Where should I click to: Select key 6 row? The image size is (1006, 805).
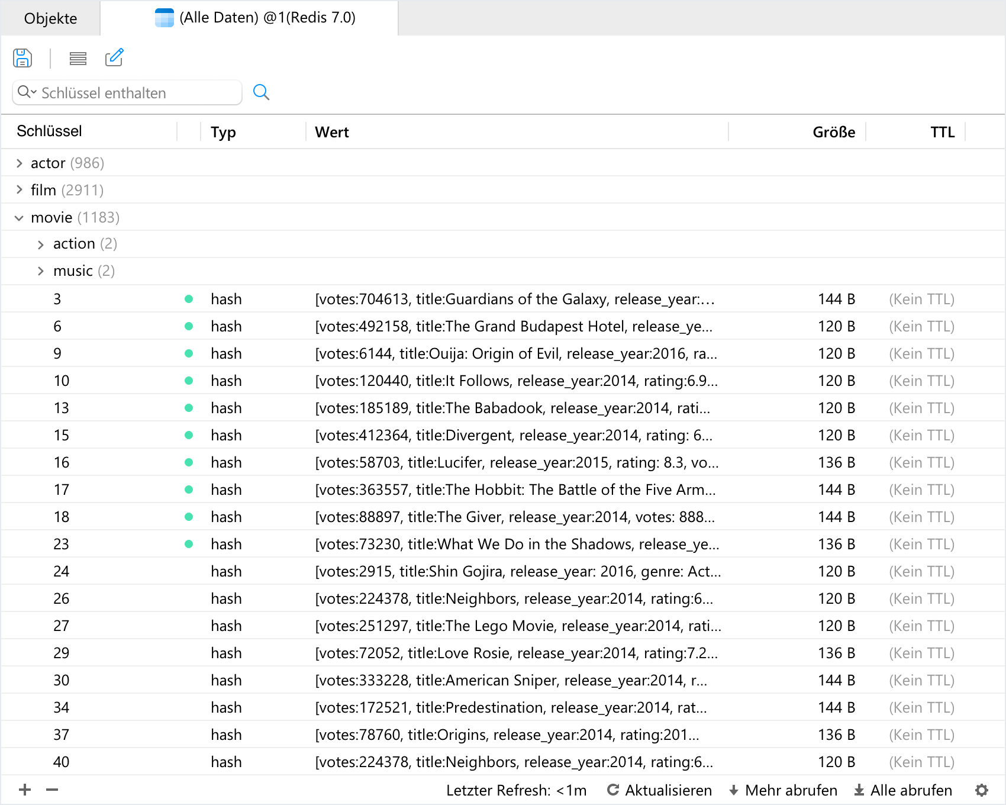pyautogui.click(x=503, y=326)
